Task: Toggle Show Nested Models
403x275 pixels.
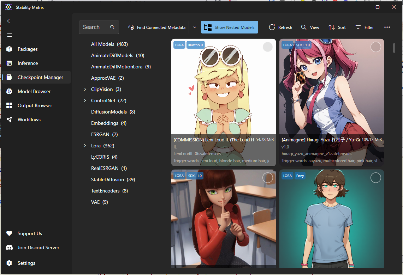Action: click(230, 27)
